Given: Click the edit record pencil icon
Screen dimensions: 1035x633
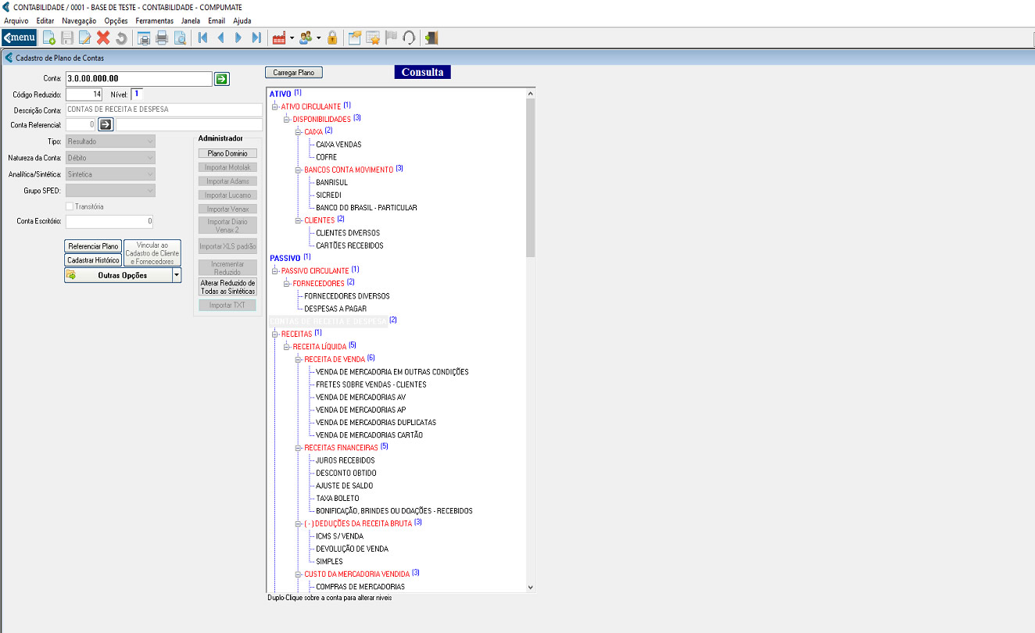Looking at the screenshot, I should [85, 38].
